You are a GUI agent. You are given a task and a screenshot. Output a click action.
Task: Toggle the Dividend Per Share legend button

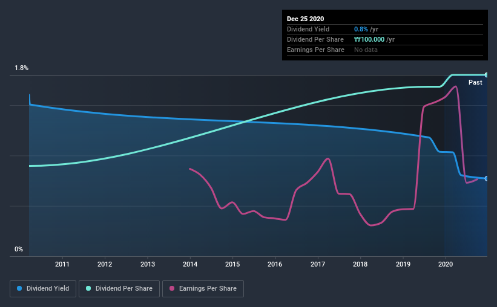tap(119, 289)
